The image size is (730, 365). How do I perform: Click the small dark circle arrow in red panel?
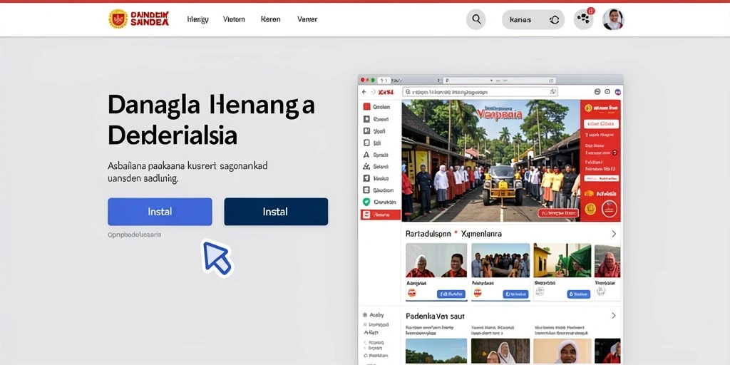(x=614, y=153)
